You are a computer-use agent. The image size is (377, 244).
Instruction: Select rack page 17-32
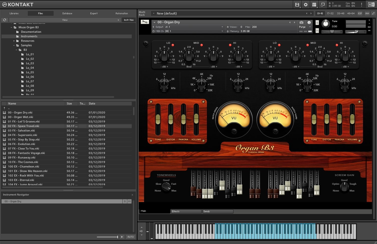pos(330,13)
